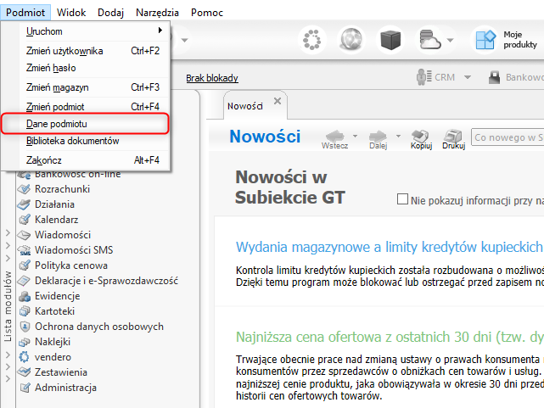Select Zmień użytkownika menu entry
544x408 pixels.
[94, 51]
